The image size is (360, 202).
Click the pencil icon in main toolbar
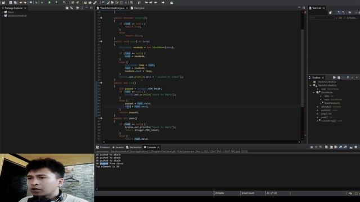pos(95,2)
